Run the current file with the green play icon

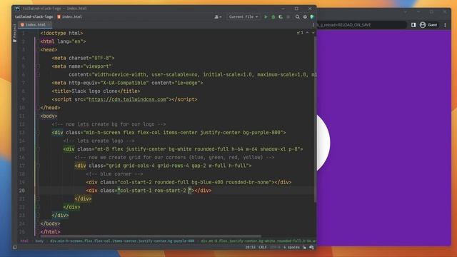point(266,17)
